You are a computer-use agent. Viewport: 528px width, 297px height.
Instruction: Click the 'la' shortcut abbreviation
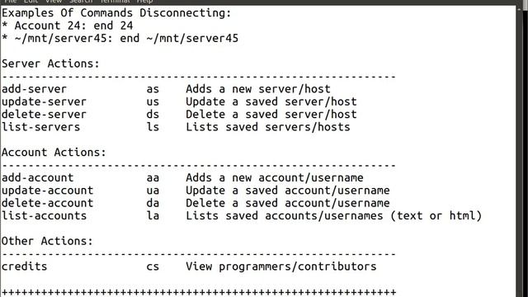pos(153,216)
